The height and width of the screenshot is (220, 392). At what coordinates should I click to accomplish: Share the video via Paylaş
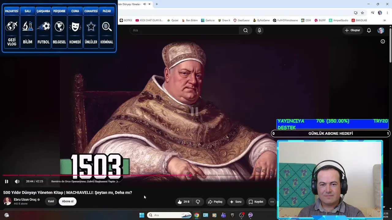click(215, 202)
